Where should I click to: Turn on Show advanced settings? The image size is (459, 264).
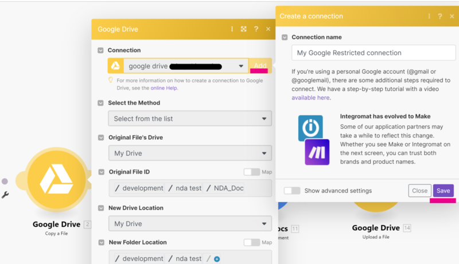click(292, 191)
